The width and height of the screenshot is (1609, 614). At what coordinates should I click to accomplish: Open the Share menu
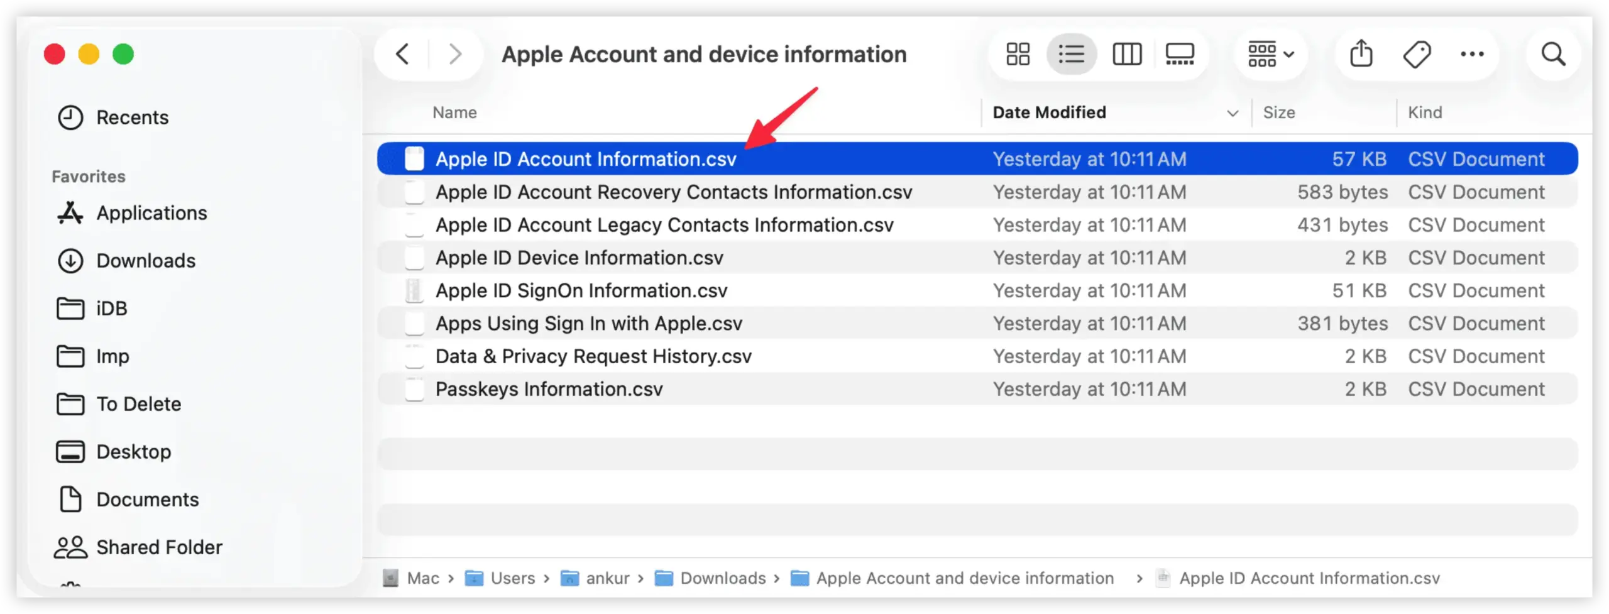[x=1362, y=53]
